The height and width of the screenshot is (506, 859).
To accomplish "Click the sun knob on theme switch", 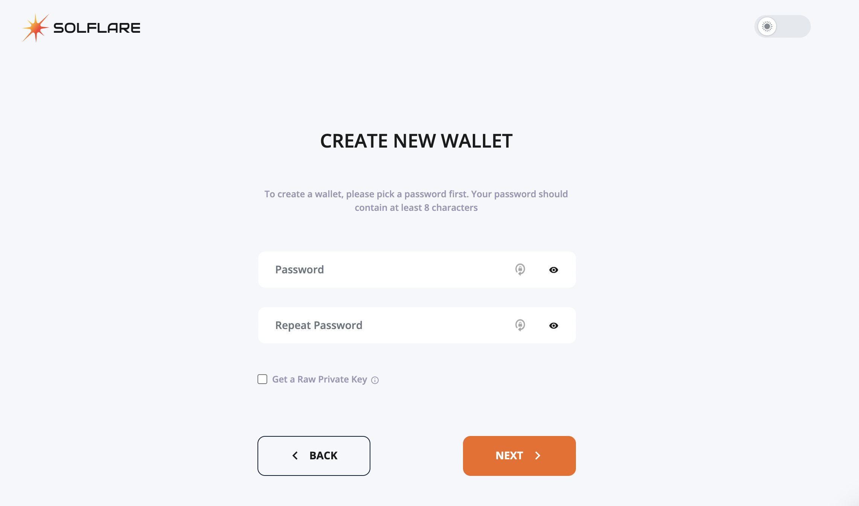I will click(x=767, y=26).
